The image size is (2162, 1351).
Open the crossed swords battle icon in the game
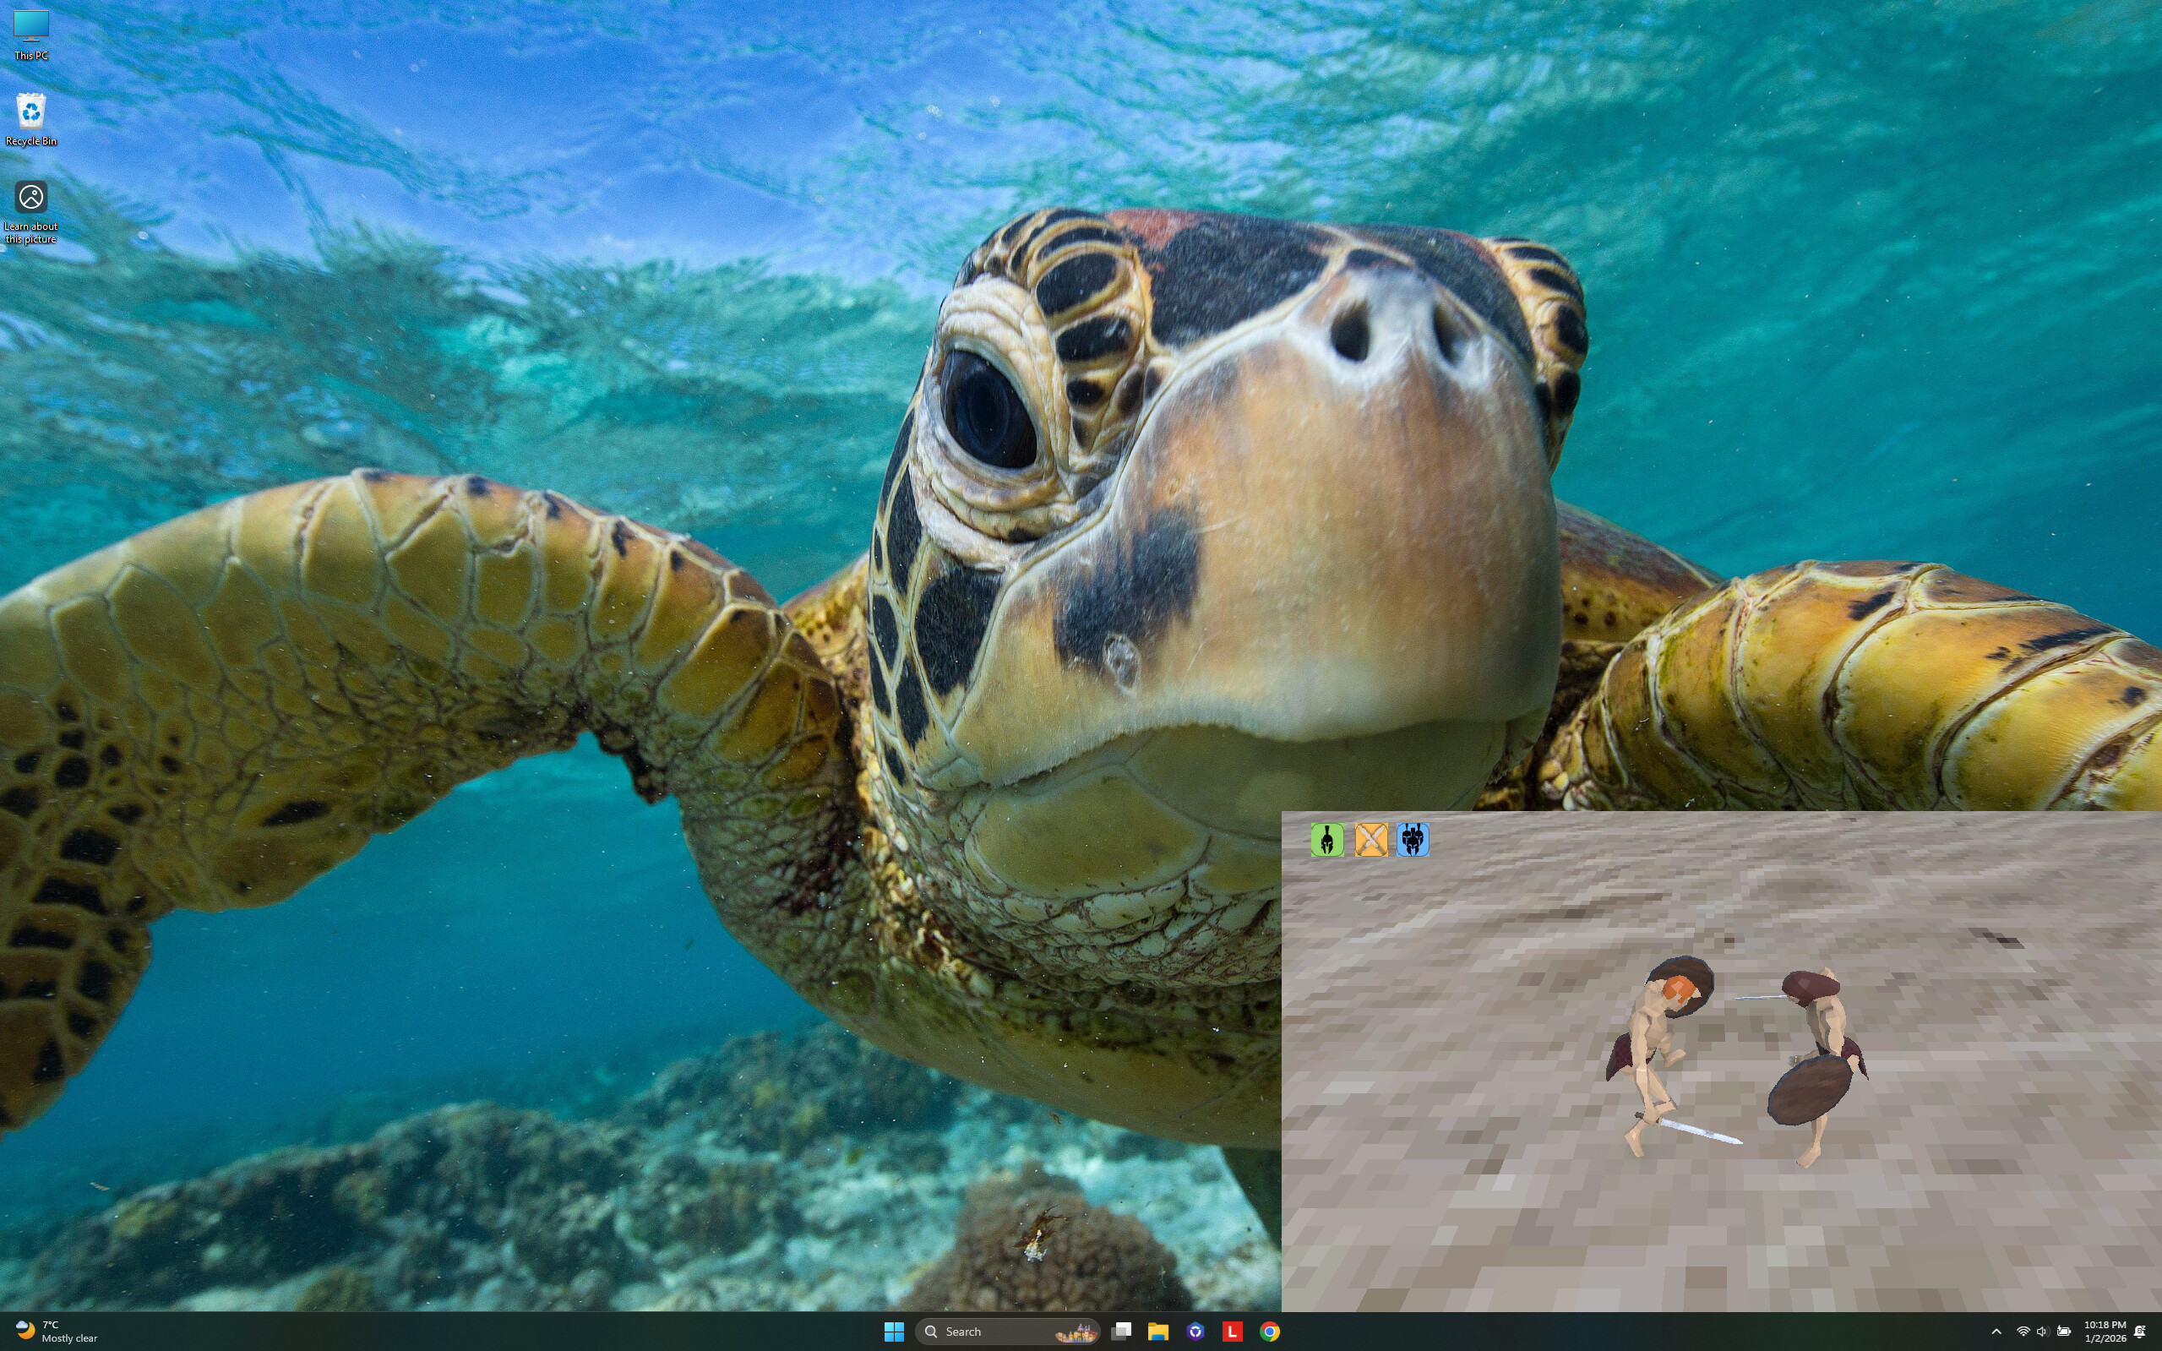click(1373, 840)
